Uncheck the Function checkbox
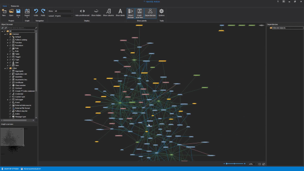Image resolution: width=304 pixels, height=171 pixels. pyautogui.click(x=10, y=42)
